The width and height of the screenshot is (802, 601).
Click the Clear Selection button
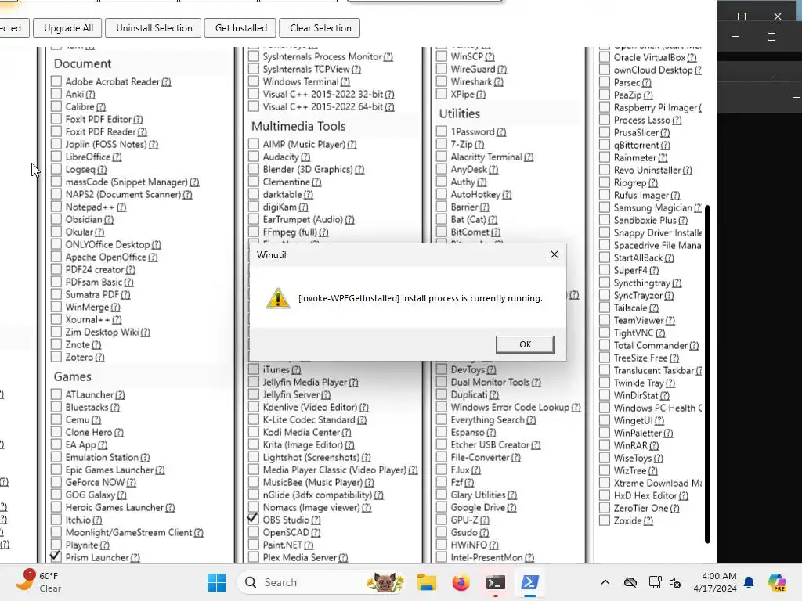tap(320, 28)
